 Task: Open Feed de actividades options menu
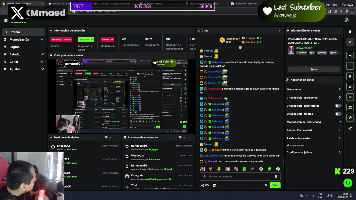click(117, 137)
